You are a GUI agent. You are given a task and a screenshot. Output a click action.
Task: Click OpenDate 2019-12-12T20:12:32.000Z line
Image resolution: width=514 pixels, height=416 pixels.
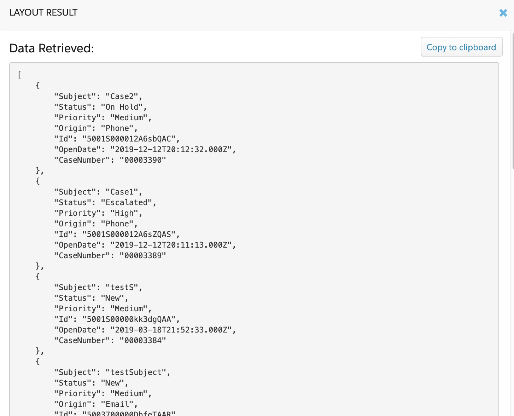pyautogui.click(x=145, y=149)
